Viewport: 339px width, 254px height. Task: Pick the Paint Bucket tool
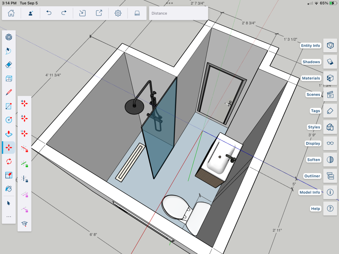[9, 189]
